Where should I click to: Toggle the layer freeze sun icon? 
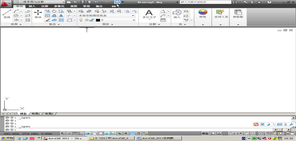click(x=86, y=20)
